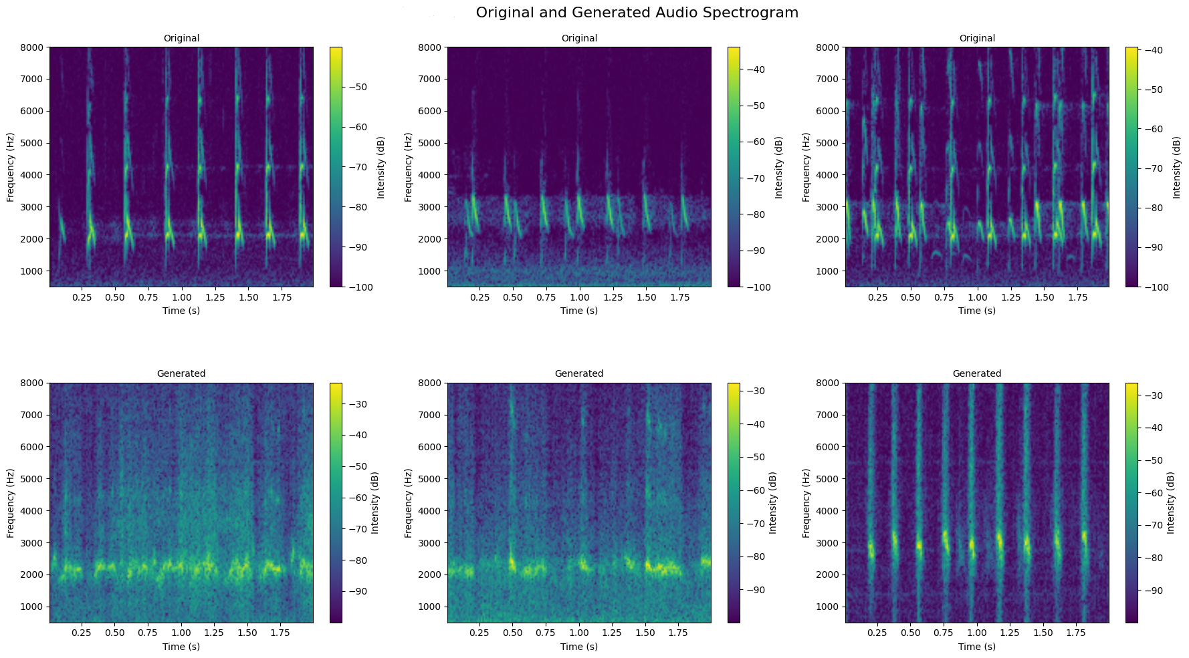The image size is (1189, 658).
Task: Click 'Intensity (dB)' label of top-middle colorbar
Action: pos(778,167)
